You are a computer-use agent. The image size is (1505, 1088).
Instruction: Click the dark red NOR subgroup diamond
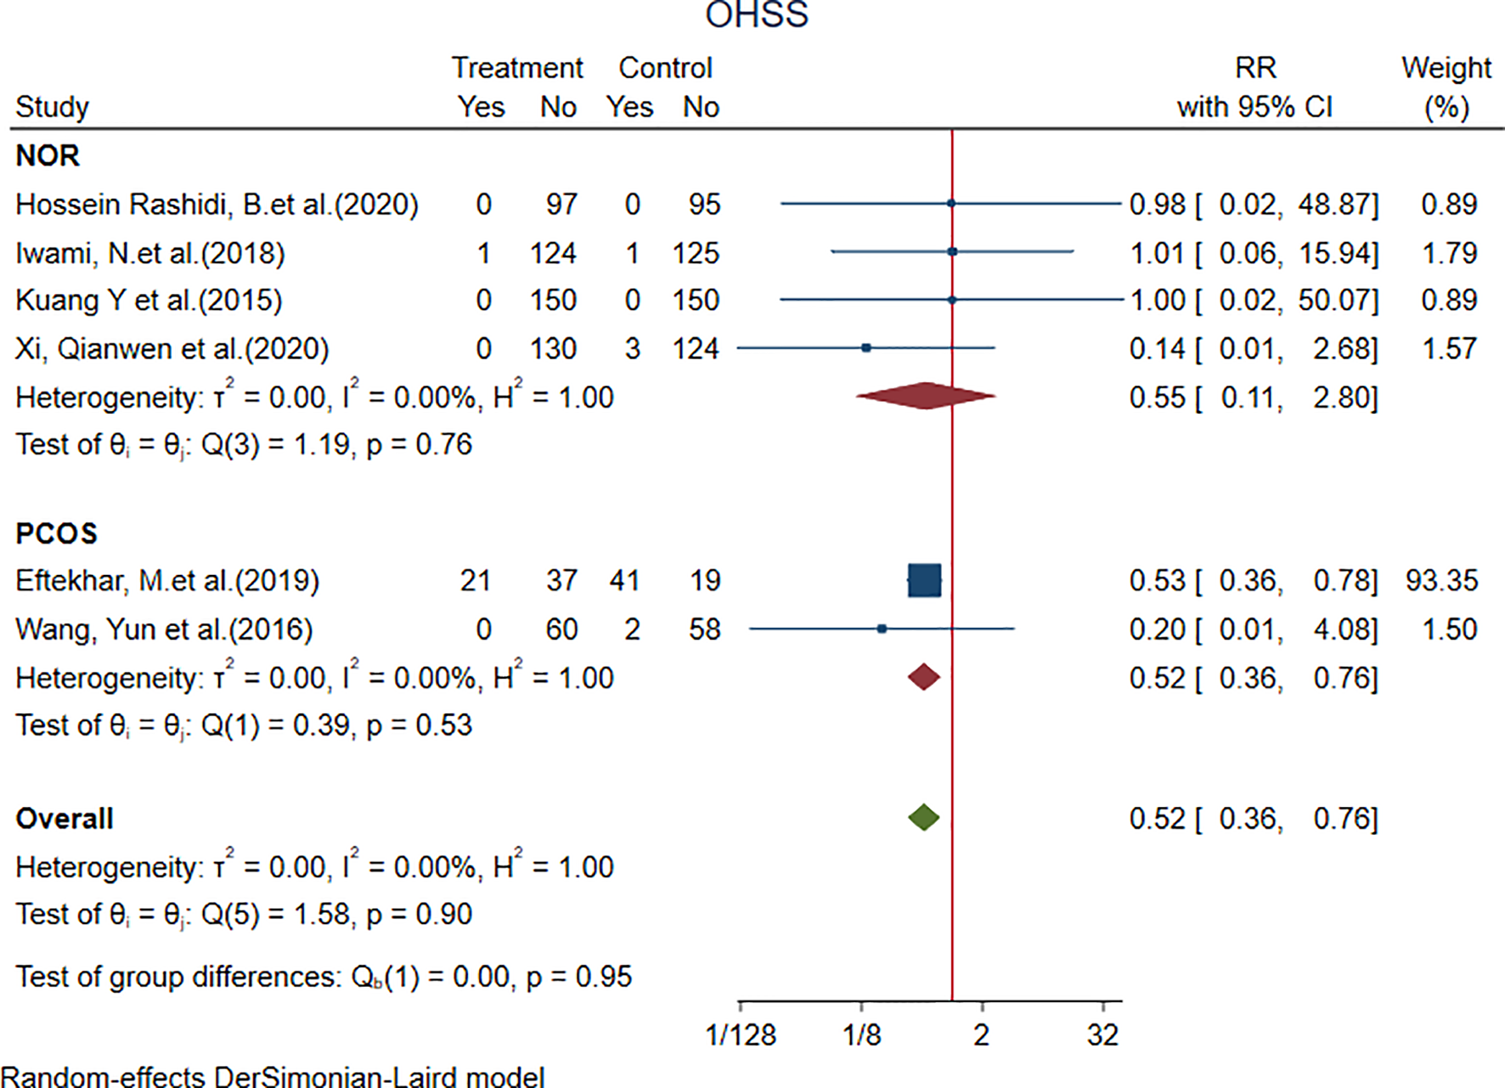click(x=925, y=396)
